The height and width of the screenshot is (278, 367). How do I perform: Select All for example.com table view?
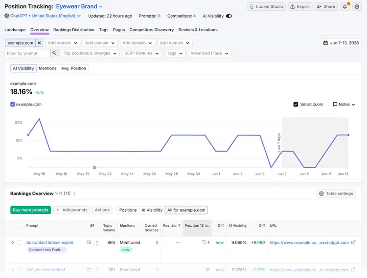coord(186,210)
